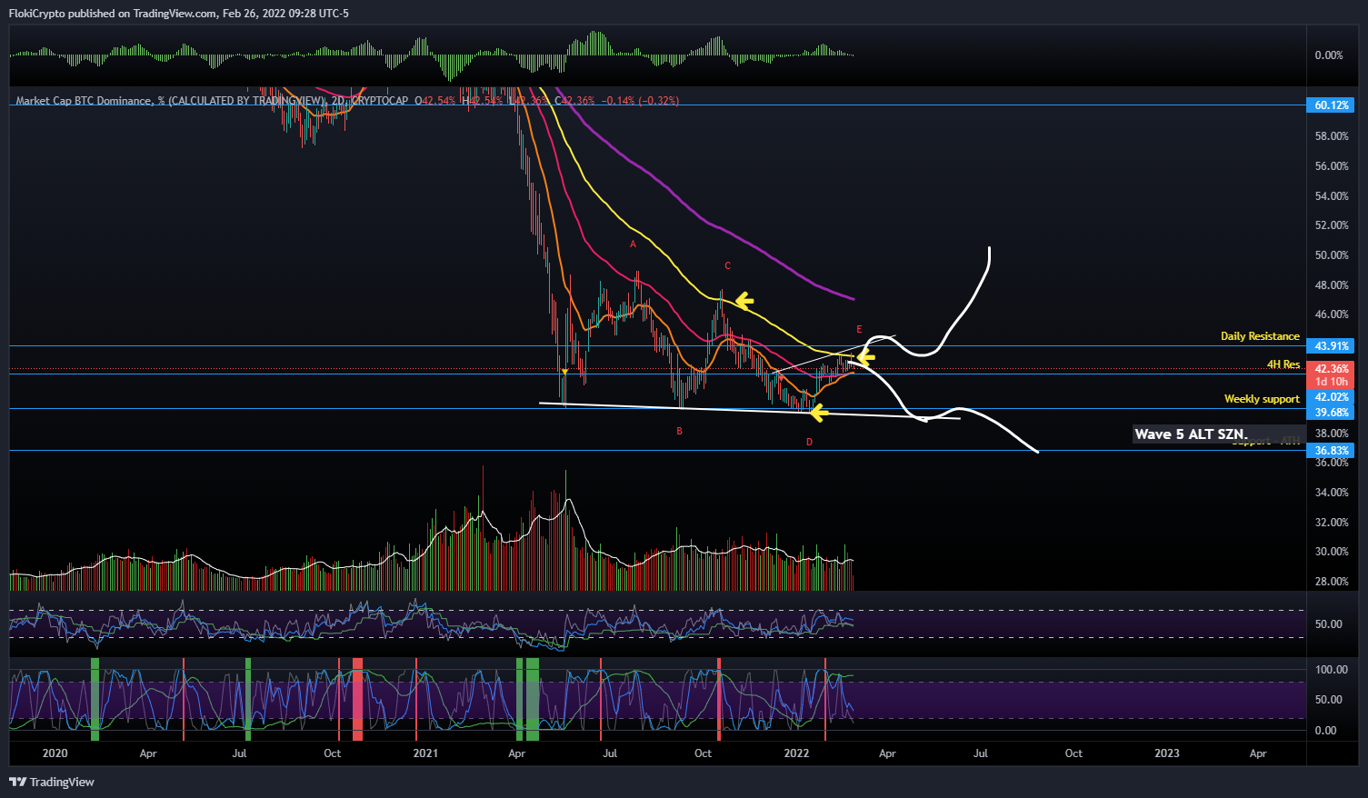
Task: Click 30.00% on the price scale
Action: [1332, 552]
